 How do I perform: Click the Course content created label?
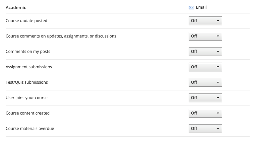pyautogui.click(x=27, y=113)
